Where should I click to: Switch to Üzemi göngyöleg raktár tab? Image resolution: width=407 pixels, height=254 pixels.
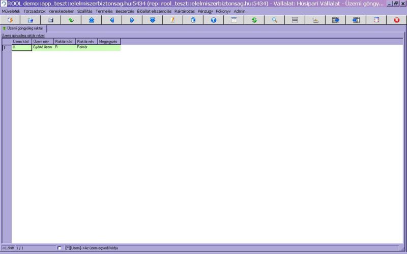24,28
